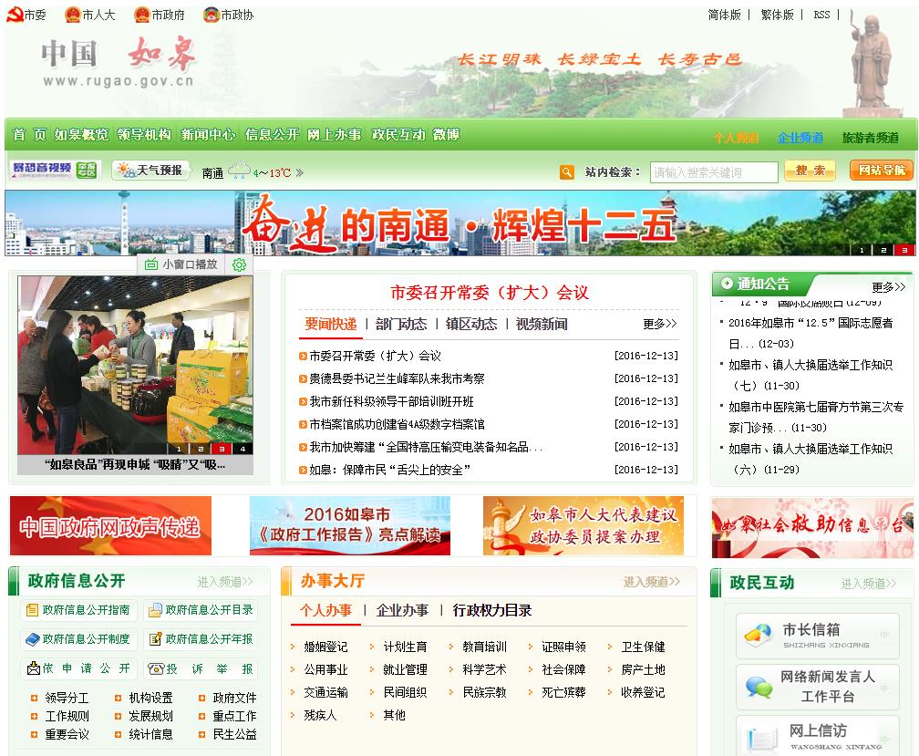This screenshot has height=756, width=919.
Task: Open the 市长信箱 mailbox
Action: (x=818, y=636)
